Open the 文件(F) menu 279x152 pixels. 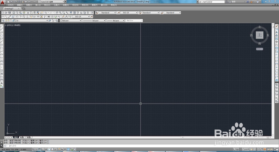coord(11,5)
